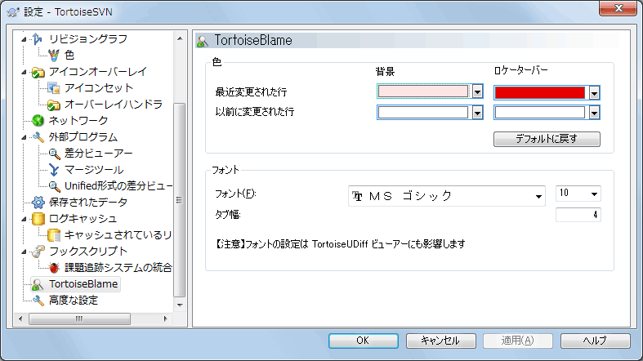Click the 差分ビューアー magnifier icon

(x=54, y=154)
